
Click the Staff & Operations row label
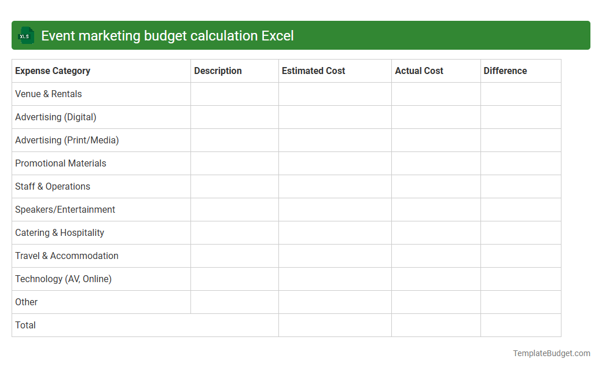click(52, 186)
